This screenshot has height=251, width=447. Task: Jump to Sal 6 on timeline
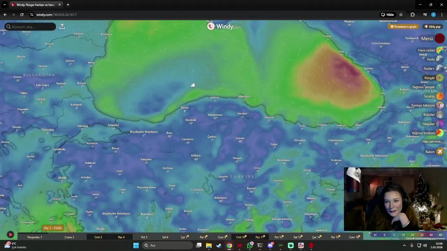(x=165, y=237)
